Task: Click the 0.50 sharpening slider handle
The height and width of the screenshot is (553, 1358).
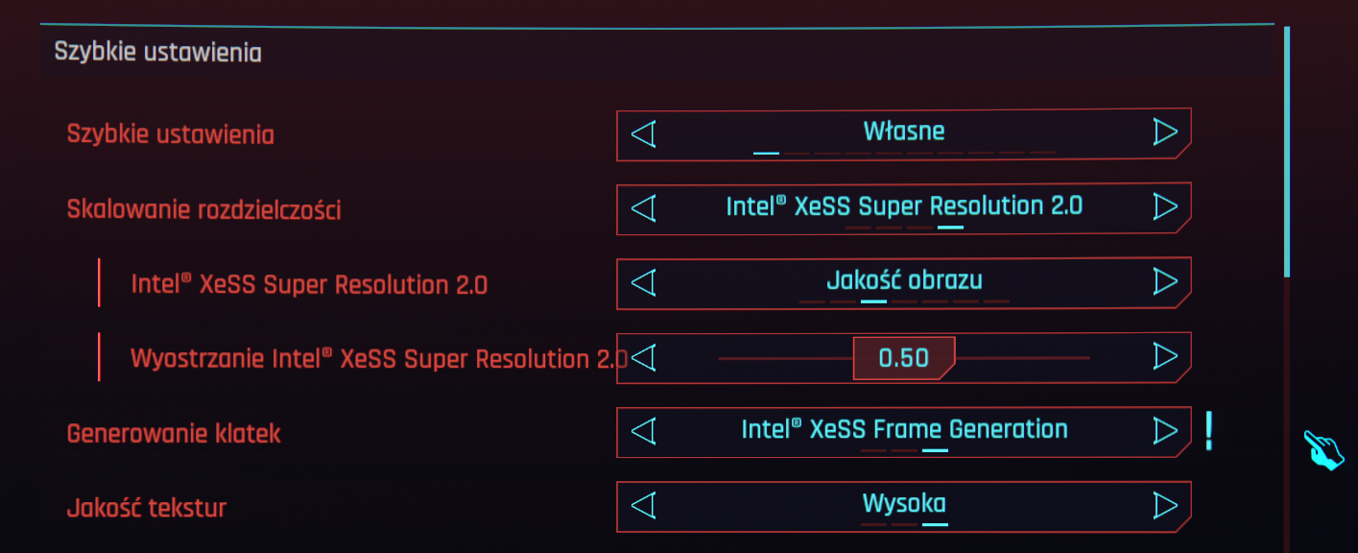Action: (x=903, y=358)
